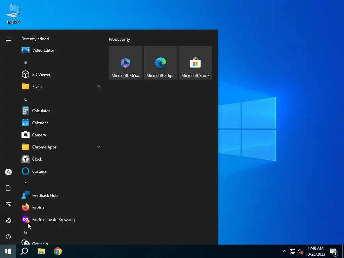Launch Cortana from the app list

tap(61, 171)
